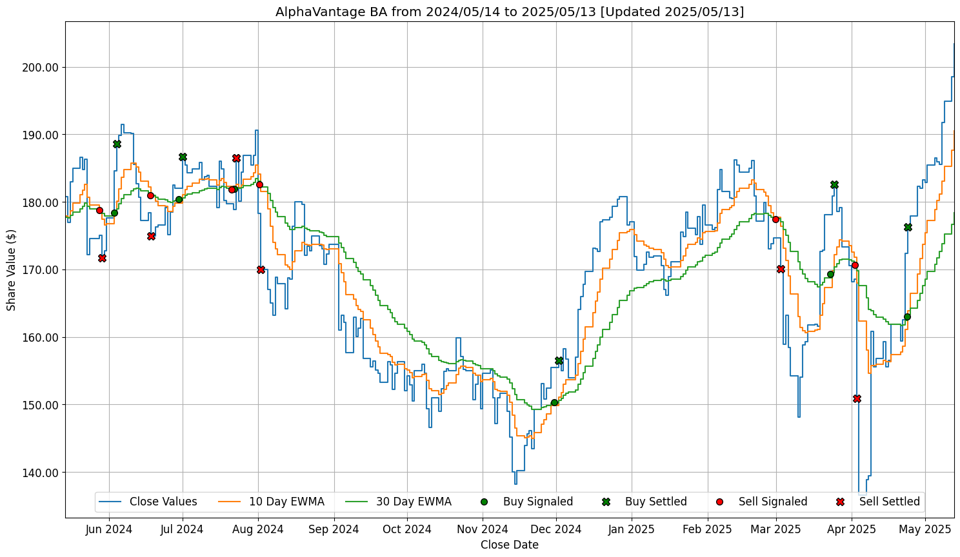Image resolution: width=960 pixels, height=557 pixels.
Task: Click the Sell Settled X near 175 in mid-June 2024
Action: (151, 236)
